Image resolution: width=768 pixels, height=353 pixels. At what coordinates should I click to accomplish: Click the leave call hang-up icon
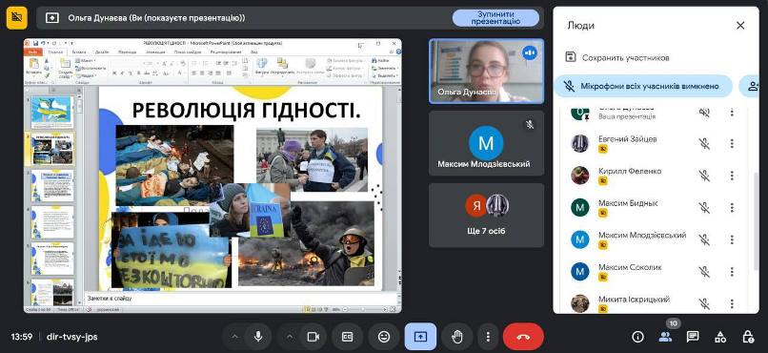[x=523, y=337]
